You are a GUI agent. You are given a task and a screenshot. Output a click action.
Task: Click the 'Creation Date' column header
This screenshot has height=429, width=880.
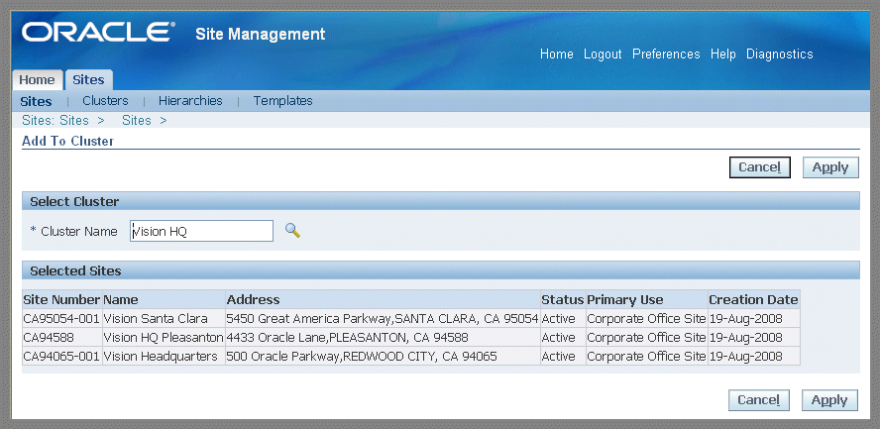coord(753,299)
